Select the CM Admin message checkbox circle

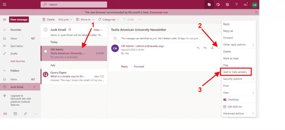(46, 51)
